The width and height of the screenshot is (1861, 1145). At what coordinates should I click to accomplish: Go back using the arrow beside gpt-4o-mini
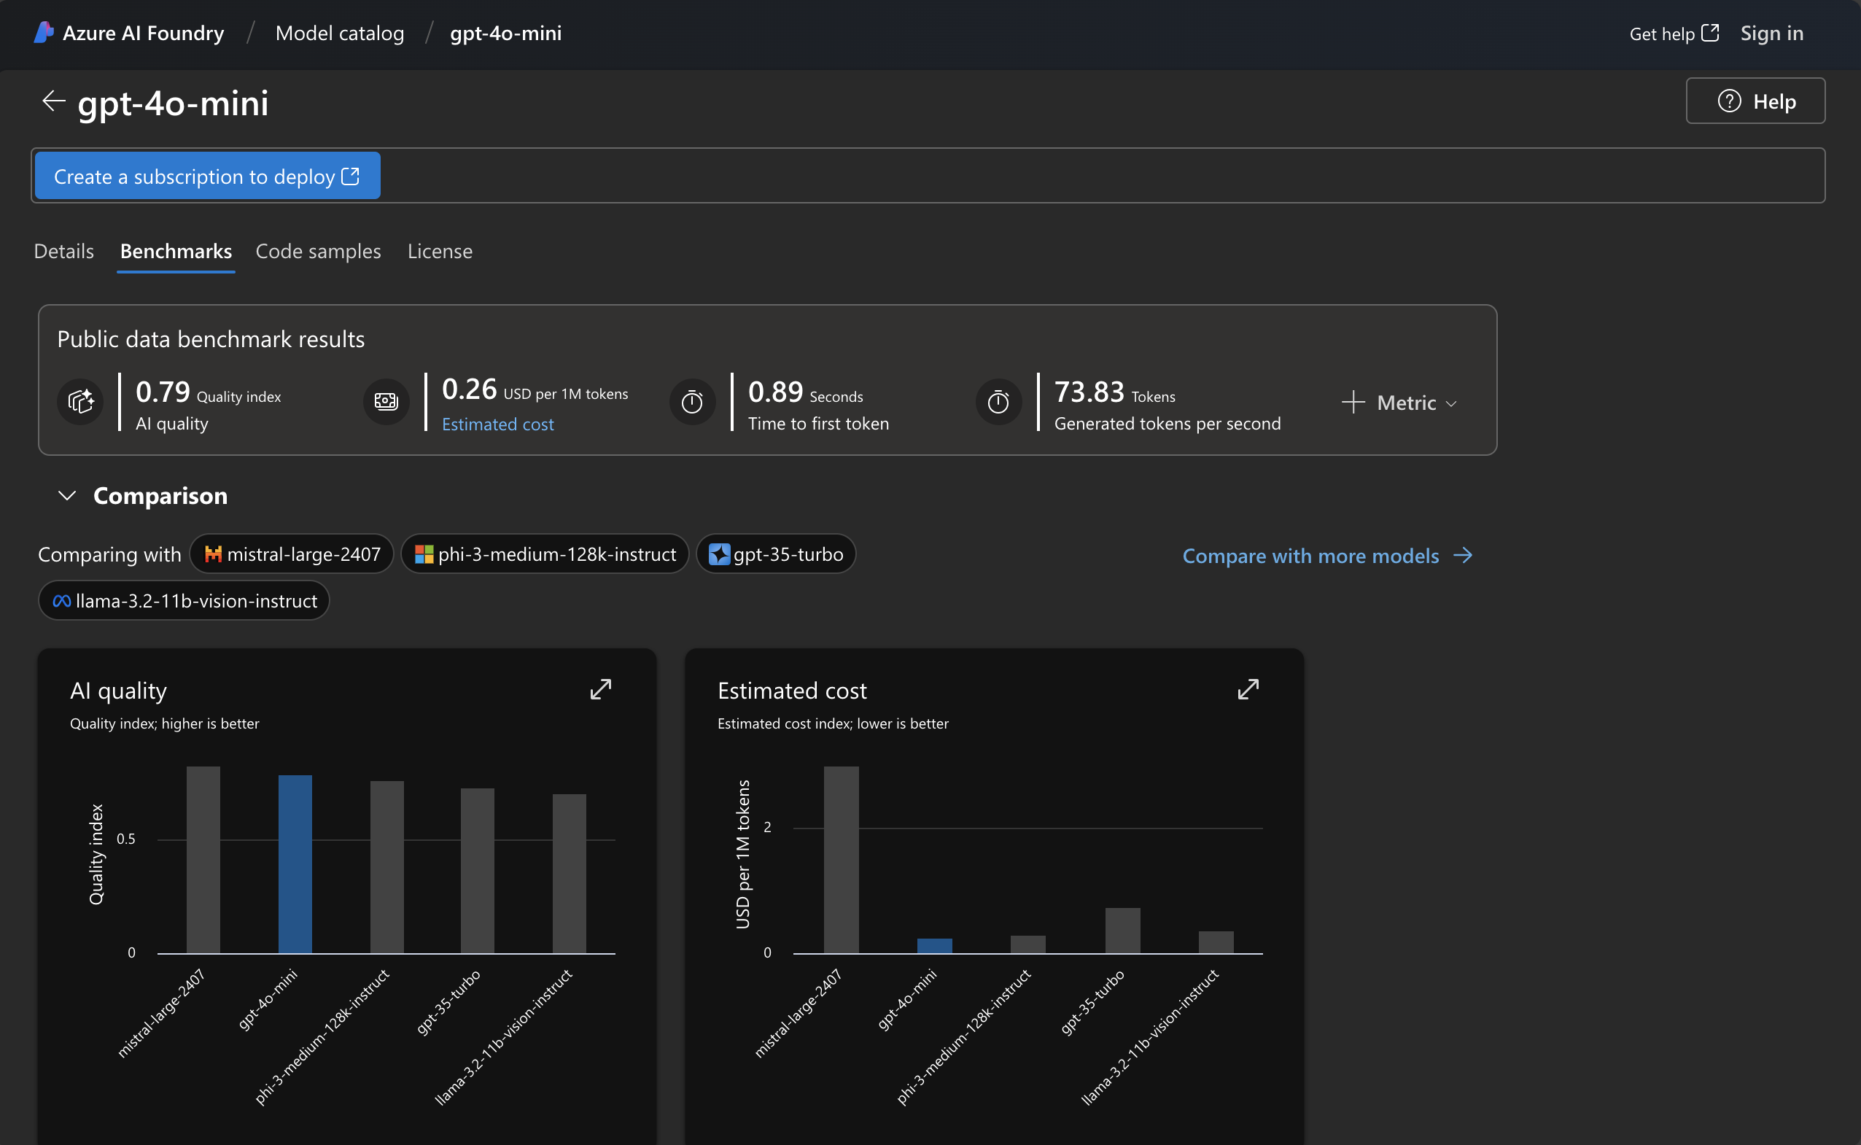pos(53,101)
